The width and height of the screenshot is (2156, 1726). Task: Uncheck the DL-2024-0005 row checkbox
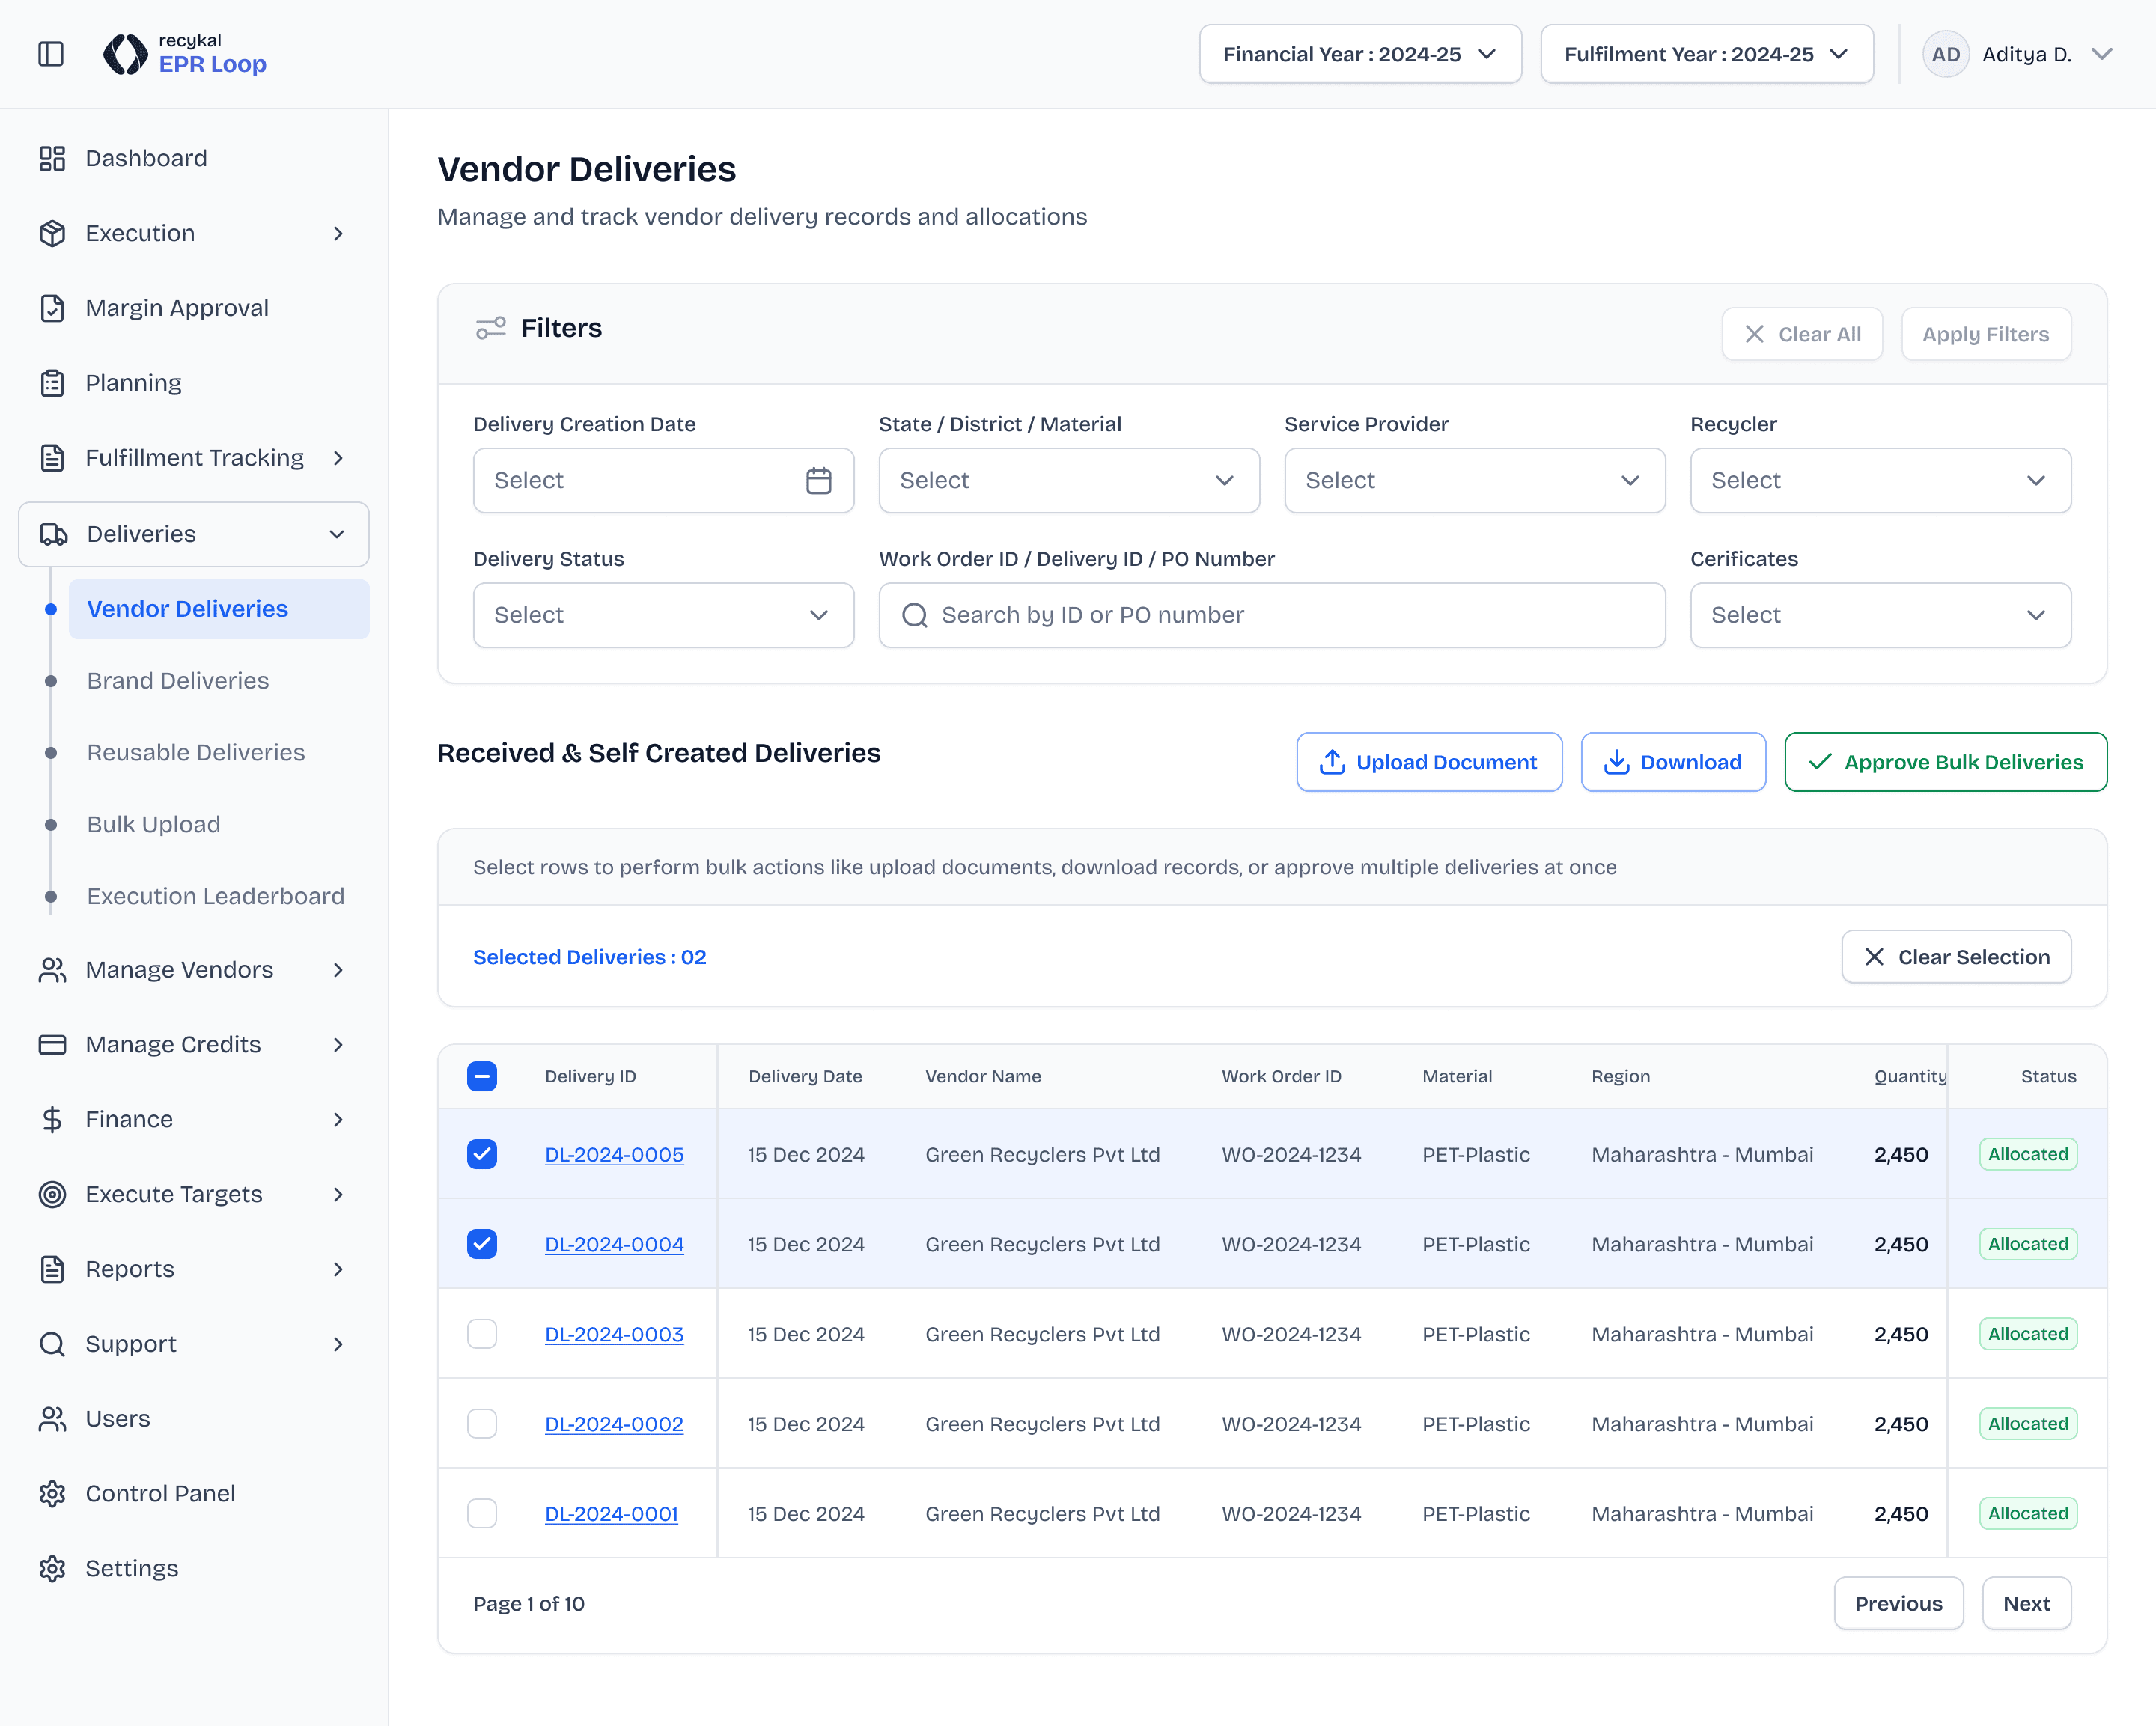point(482,1154)
